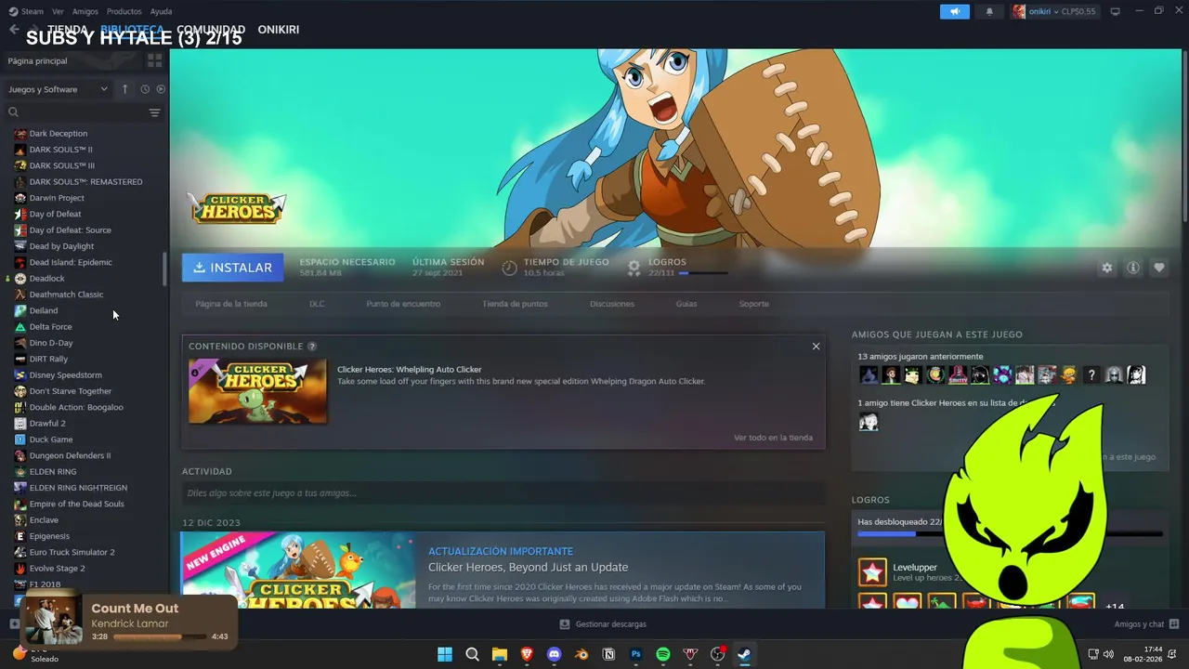Open Notion from the taskbar
Screen dimensions: 1189x669
[608, 654]
